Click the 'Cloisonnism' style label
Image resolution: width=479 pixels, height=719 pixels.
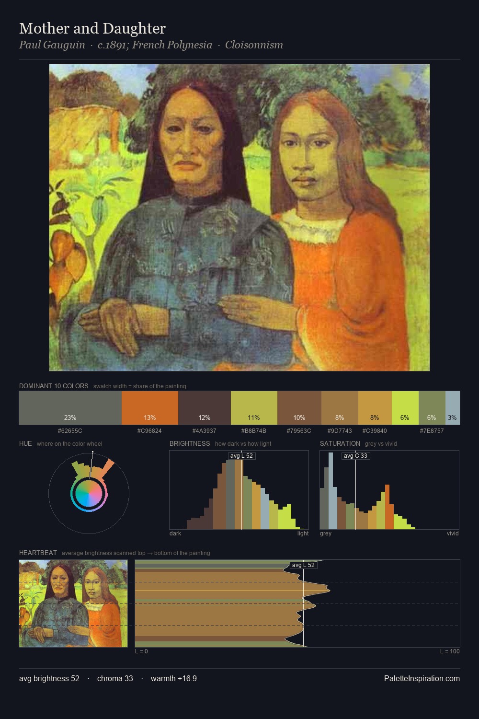click(x=254, y=45)
